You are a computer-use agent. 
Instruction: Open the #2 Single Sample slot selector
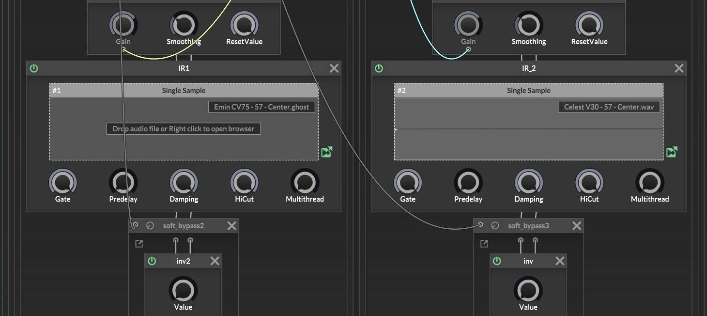tap(528, 91)
